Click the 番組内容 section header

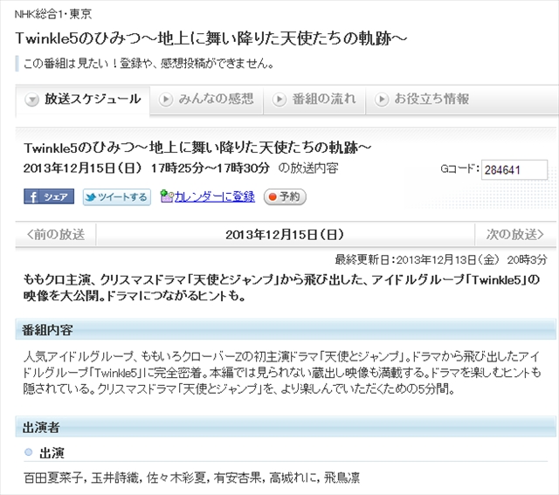(286, 330)
